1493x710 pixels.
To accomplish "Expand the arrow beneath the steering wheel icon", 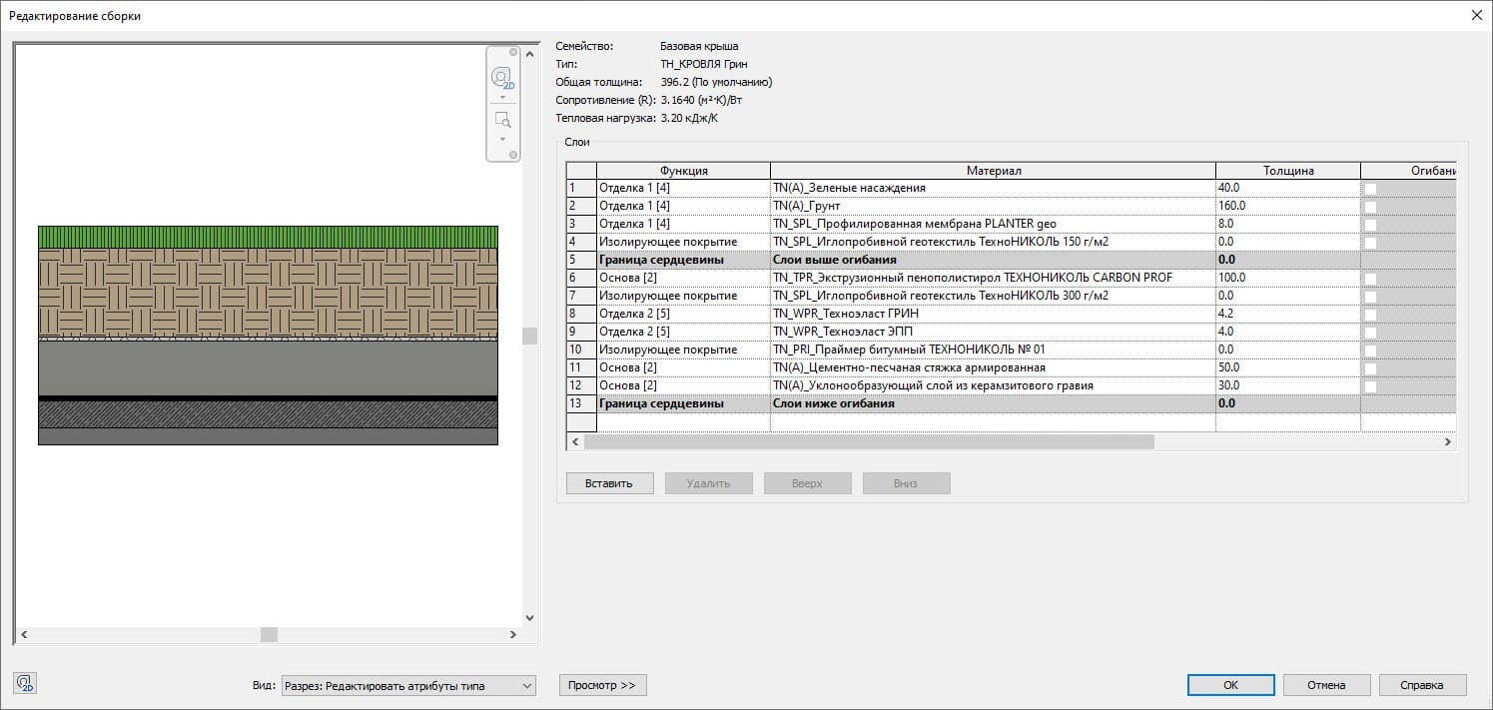I will point(502,97).
